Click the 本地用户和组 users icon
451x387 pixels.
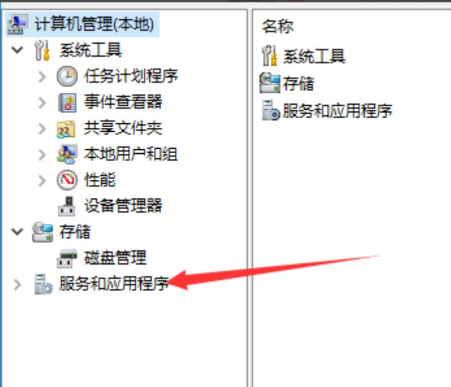pyautogui.click(x=67, y=154)
